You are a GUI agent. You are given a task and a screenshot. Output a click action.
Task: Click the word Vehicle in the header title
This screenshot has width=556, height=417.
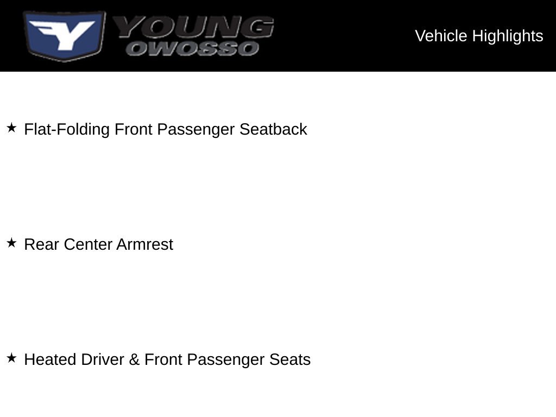pyautogui.click(x=441, y=36)
